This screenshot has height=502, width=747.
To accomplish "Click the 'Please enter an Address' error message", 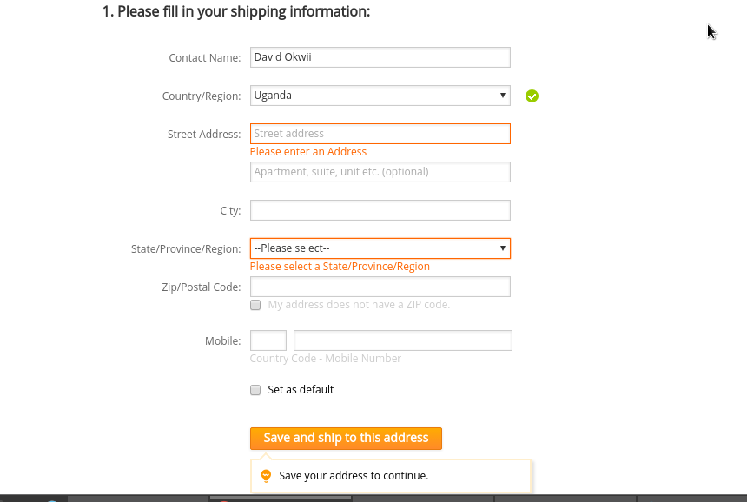I will (308, 152).
